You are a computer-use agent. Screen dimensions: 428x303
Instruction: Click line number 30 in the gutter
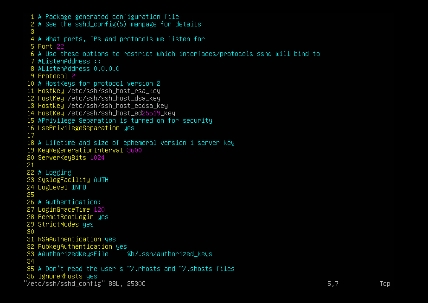[31, 232]
